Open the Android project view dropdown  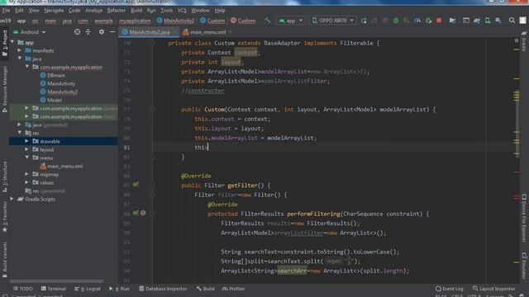point(30,32)
